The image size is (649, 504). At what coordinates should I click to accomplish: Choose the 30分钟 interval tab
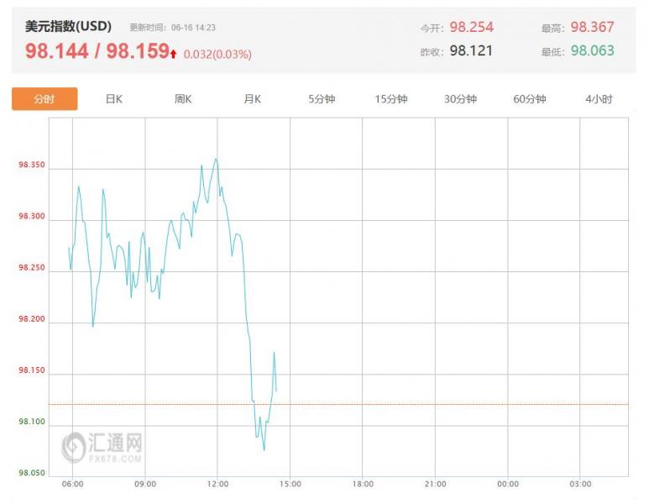click(x=460, y=99)
